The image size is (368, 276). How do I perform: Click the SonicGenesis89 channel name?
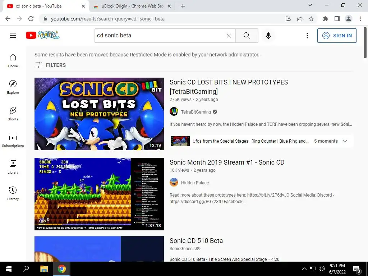[x=185, y=249]
